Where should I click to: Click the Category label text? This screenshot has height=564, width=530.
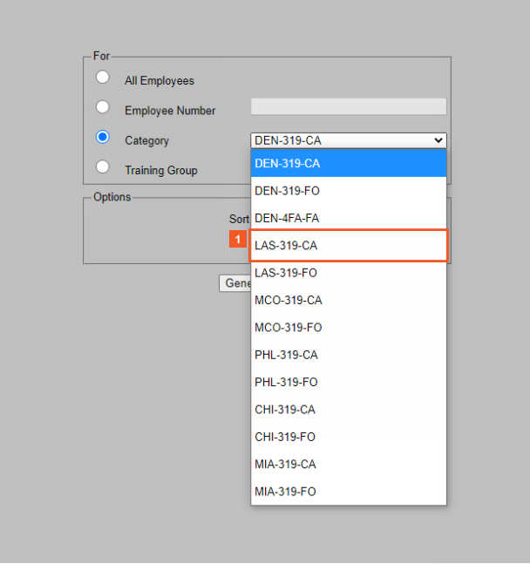(x=146, y=140)
